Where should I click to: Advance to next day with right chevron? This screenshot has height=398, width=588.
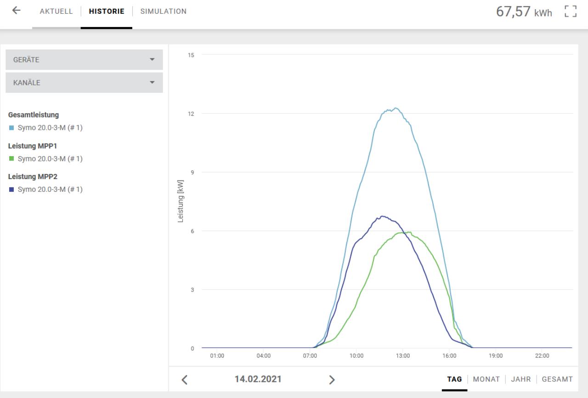tap(332, 380)
